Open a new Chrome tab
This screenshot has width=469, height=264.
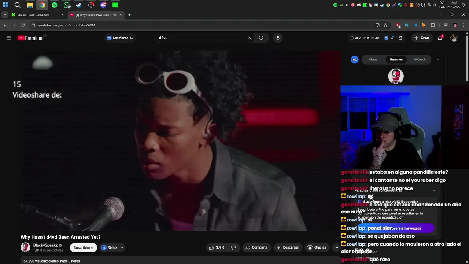point(129,15)
